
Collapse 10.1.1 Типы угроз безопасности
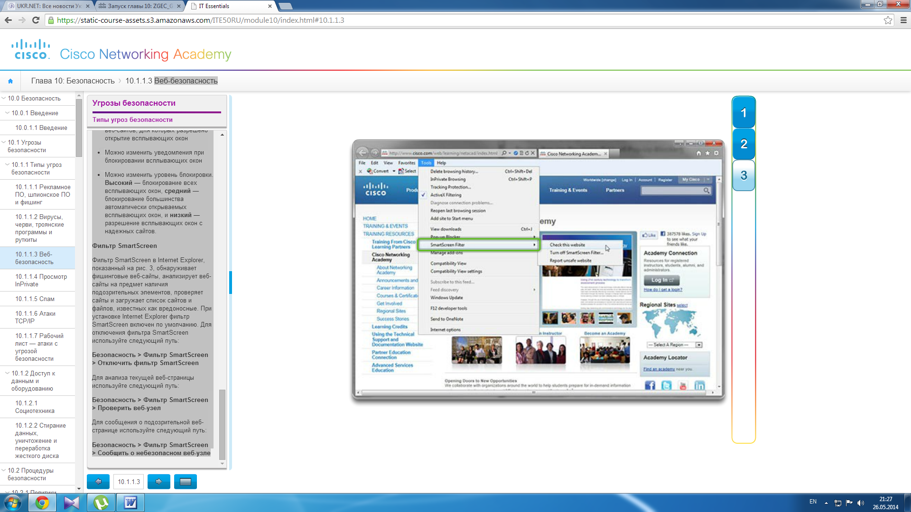point(7,165)
